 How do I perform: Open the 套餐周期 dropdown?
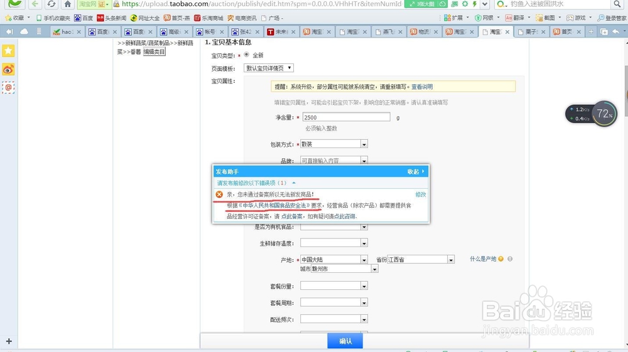[x=334, y=303]
